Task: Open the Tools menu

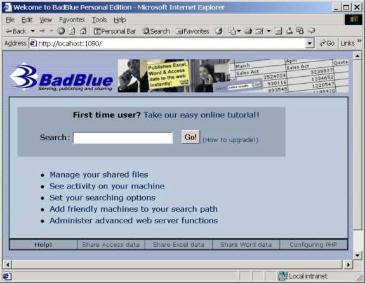Action: (99, 20)
